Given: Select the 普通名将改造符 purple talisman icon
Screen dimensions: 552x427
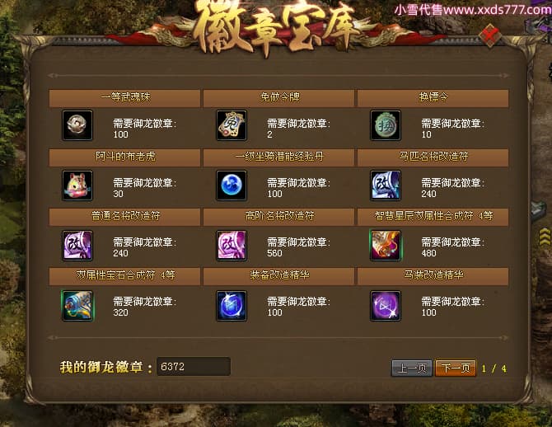Looking at the screenshot, I should 77,245.
